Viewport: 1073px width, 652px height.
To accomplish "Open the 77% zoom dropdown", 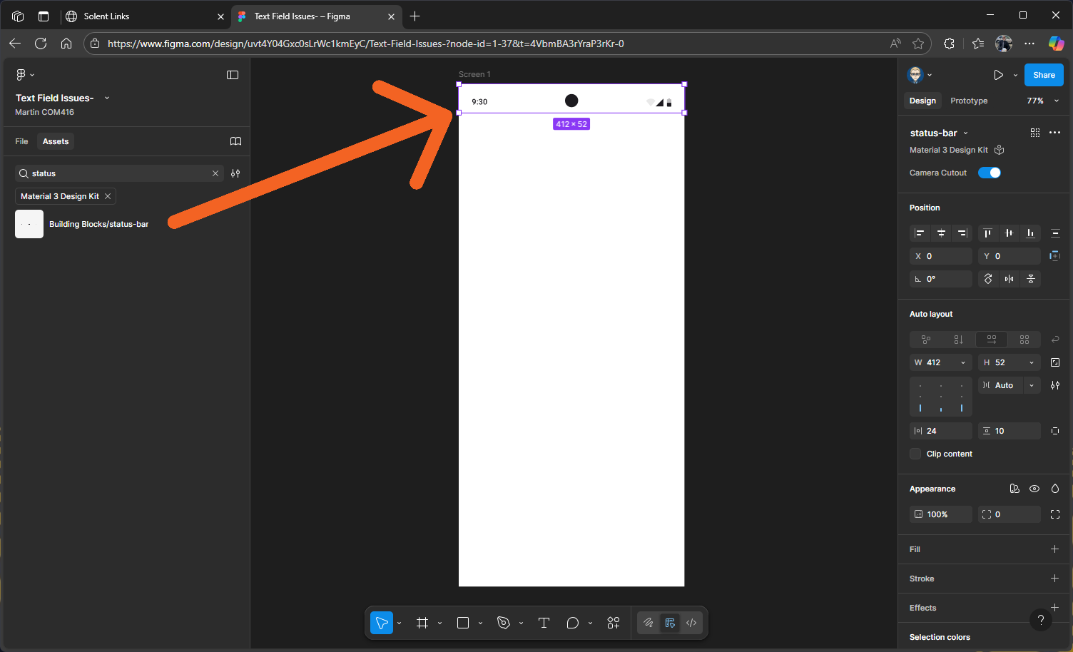I will [1042, 101].
